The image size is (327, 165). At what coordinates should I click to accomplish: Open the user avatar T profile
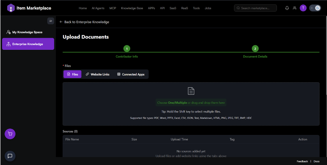(x=303, y=8)
